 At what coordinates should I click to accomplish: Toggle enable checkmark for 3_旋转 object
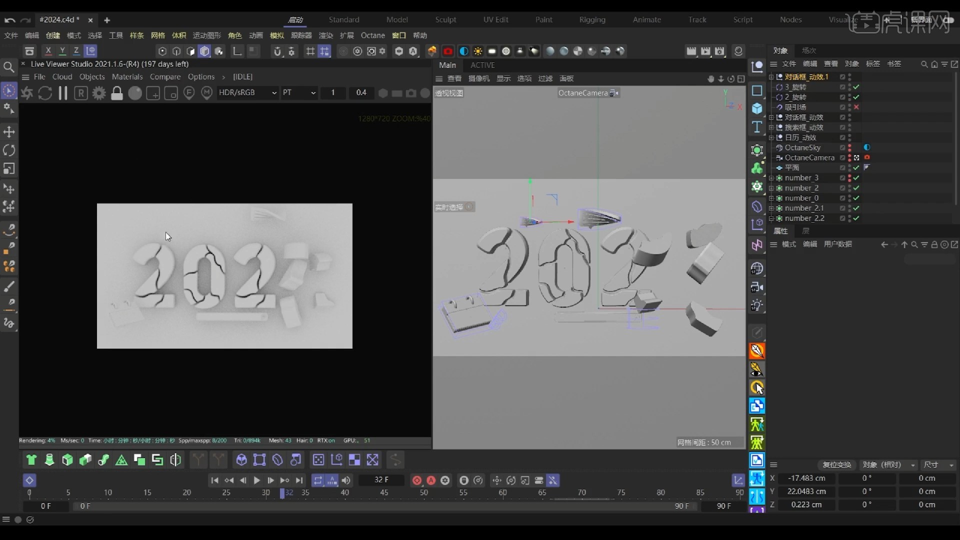click(x=856, y=87)
